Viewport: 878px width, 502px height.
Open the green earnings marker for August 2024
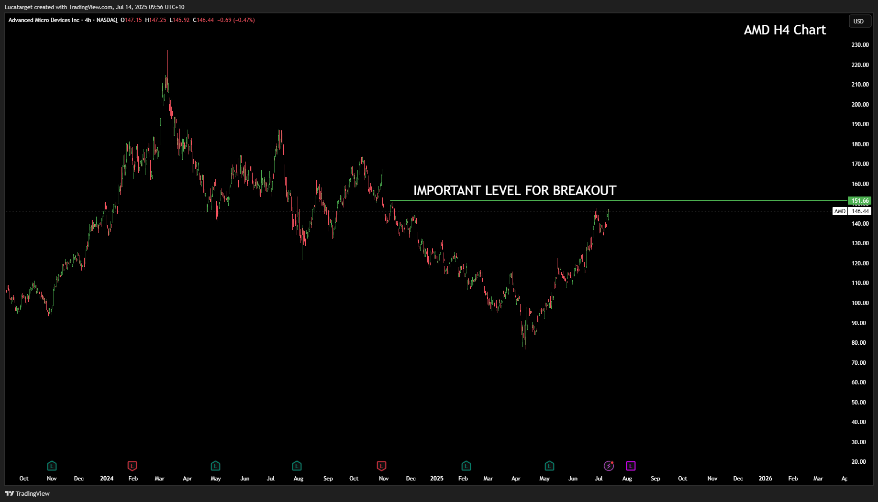pos(297,466)
